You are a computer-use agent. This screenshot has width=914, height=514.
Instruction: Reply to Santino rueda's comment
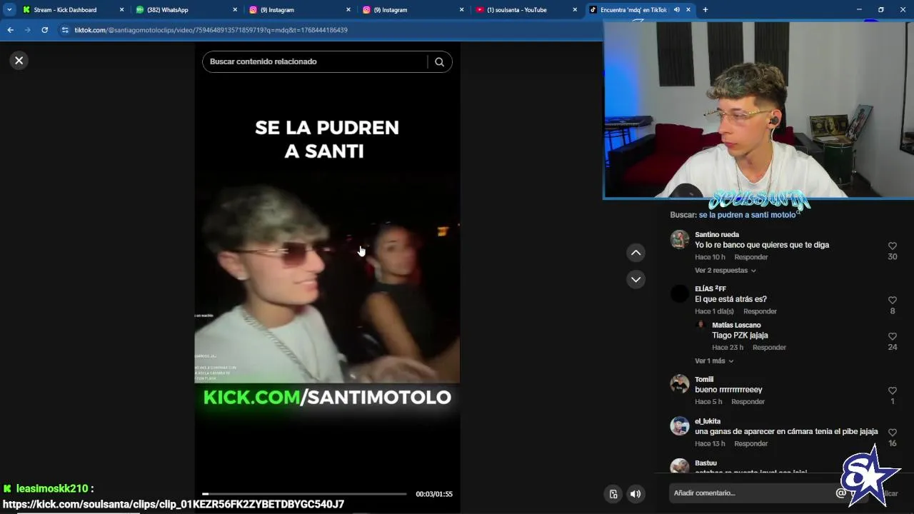751,257
